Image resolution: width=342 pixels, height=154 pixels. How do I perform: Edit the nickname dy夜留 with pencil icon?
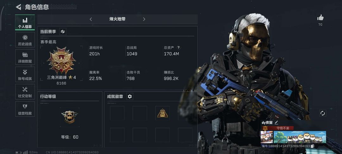point(276,123)
